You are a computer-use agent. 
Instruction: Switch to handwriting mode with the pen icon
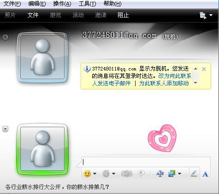click(x=194, y=174)
